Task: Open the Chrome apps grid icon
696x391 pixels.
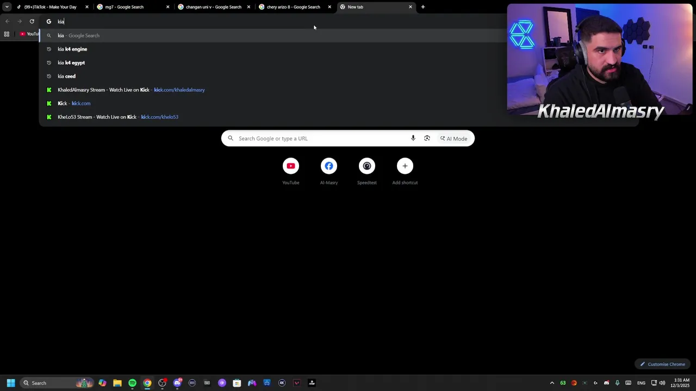Action: [7, 34]
